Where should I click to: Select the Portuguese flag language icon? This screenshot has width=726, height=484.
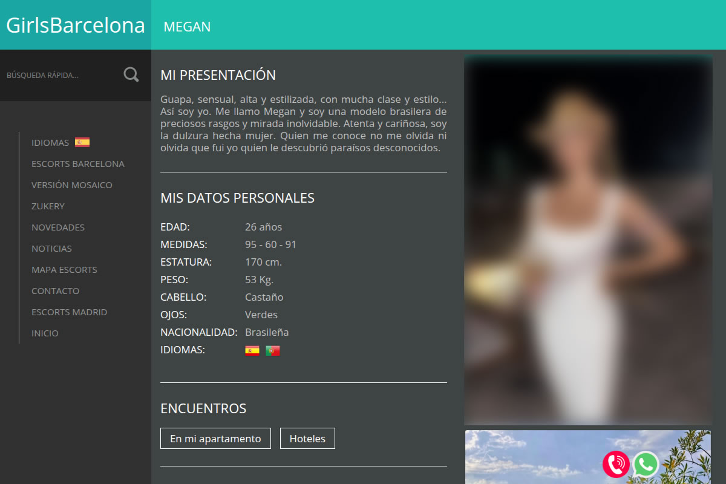point(272,350)
